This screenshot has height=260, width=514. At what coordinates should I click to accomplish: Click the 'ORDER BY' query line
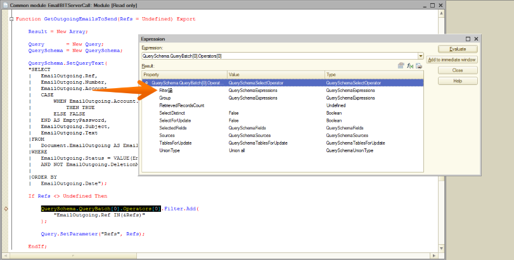[x=44, y=177]
